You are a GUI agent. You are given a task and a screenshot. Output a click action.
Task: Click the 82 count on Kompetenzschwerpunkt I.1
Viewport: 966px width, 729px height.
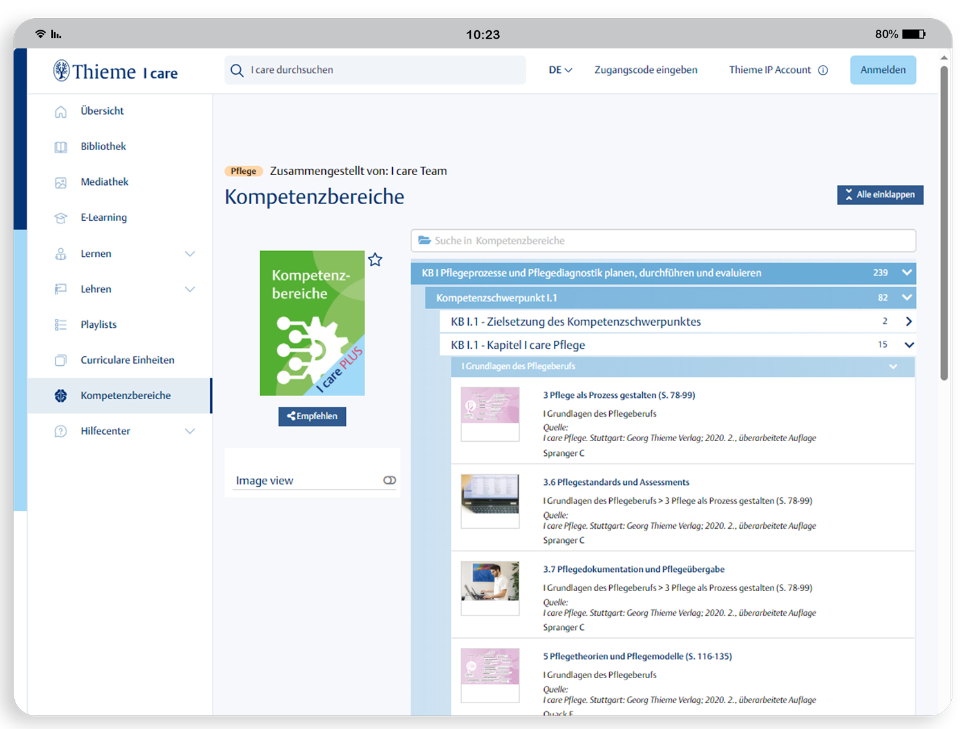[883, 298]
